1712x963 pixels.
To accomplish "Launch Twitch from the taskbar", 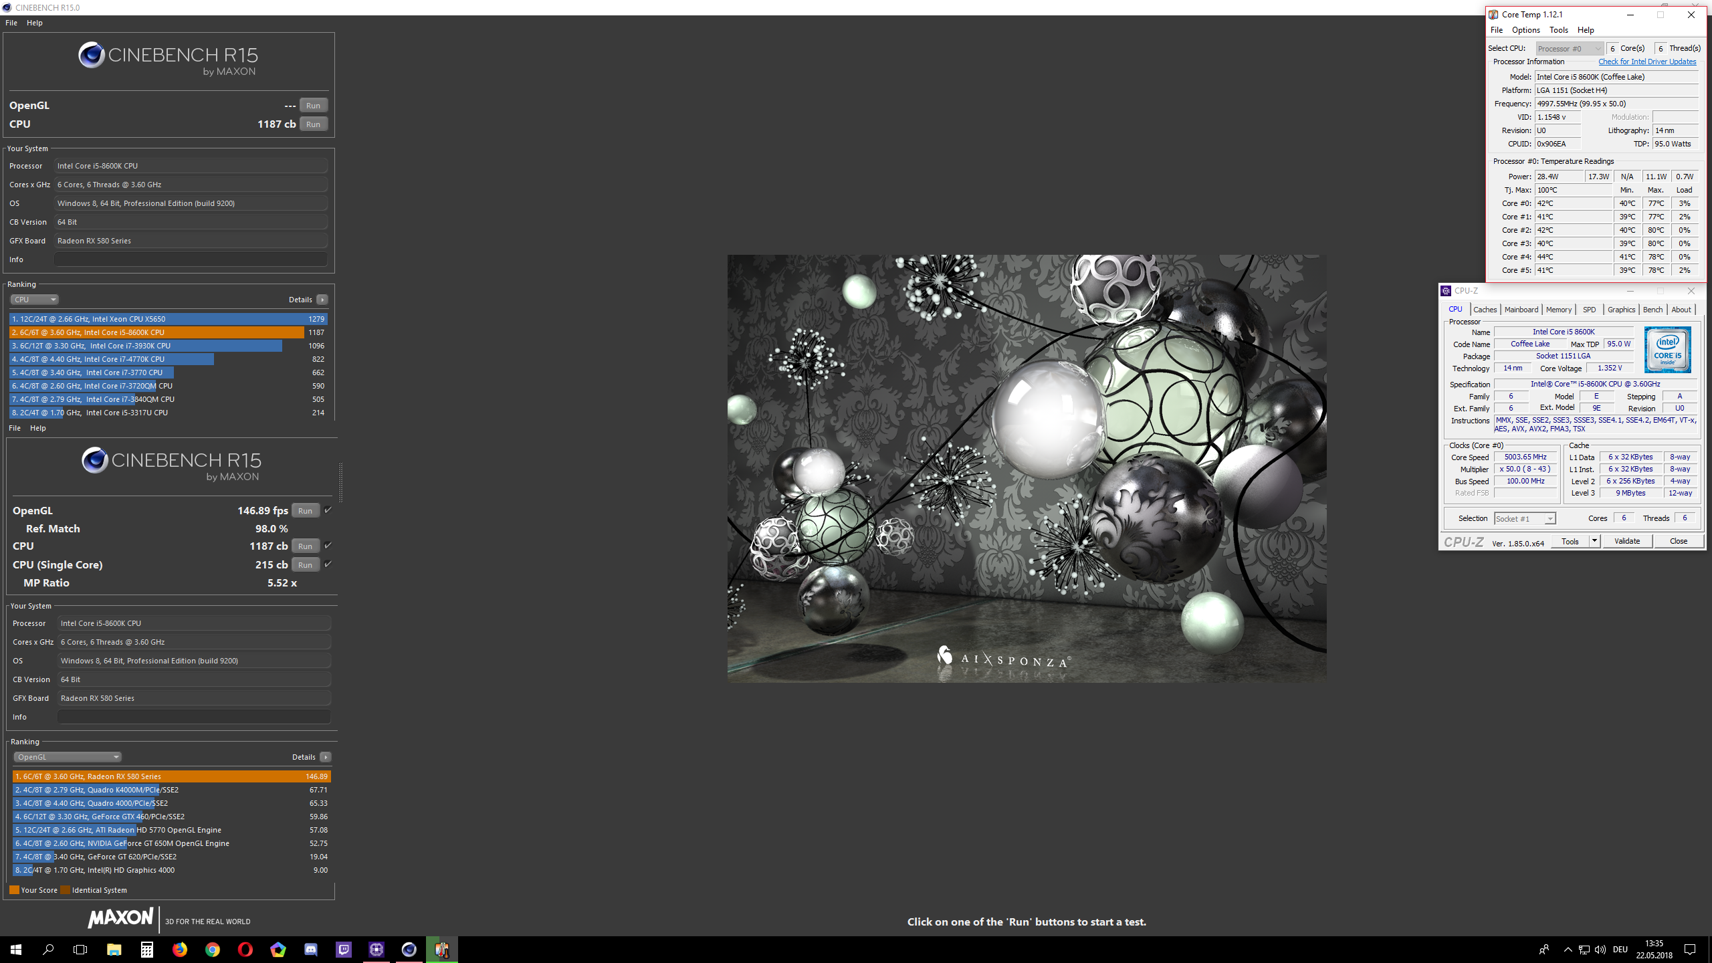I will pyautogui.click(x=344, y=949).
